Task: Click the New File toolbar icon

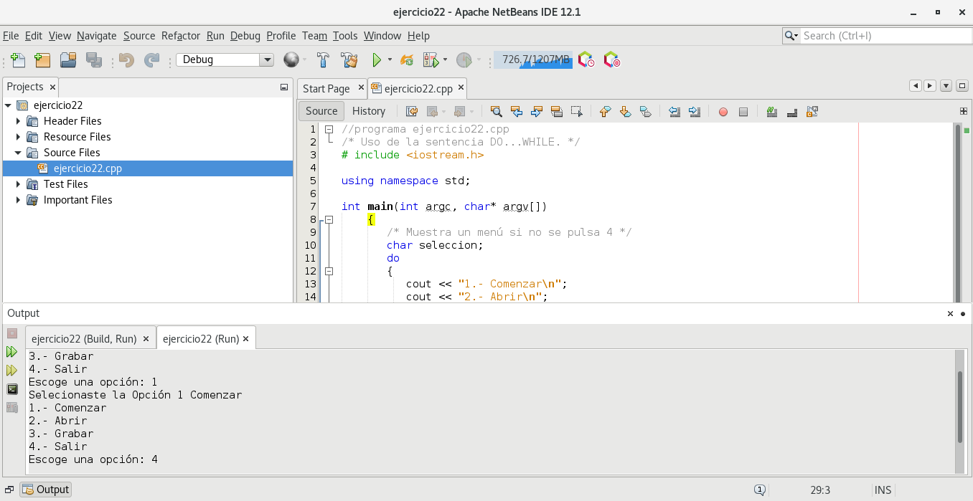Action: tap(18, 60)
